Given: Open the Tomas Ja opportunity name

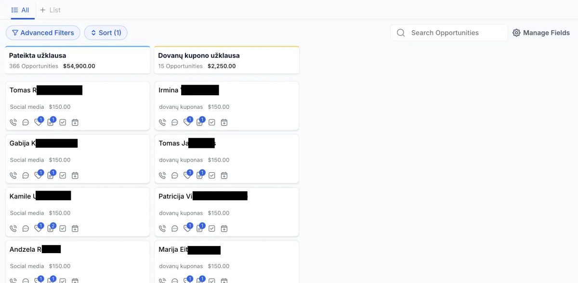Looking at the screenshot, I should tap(187, 143).
